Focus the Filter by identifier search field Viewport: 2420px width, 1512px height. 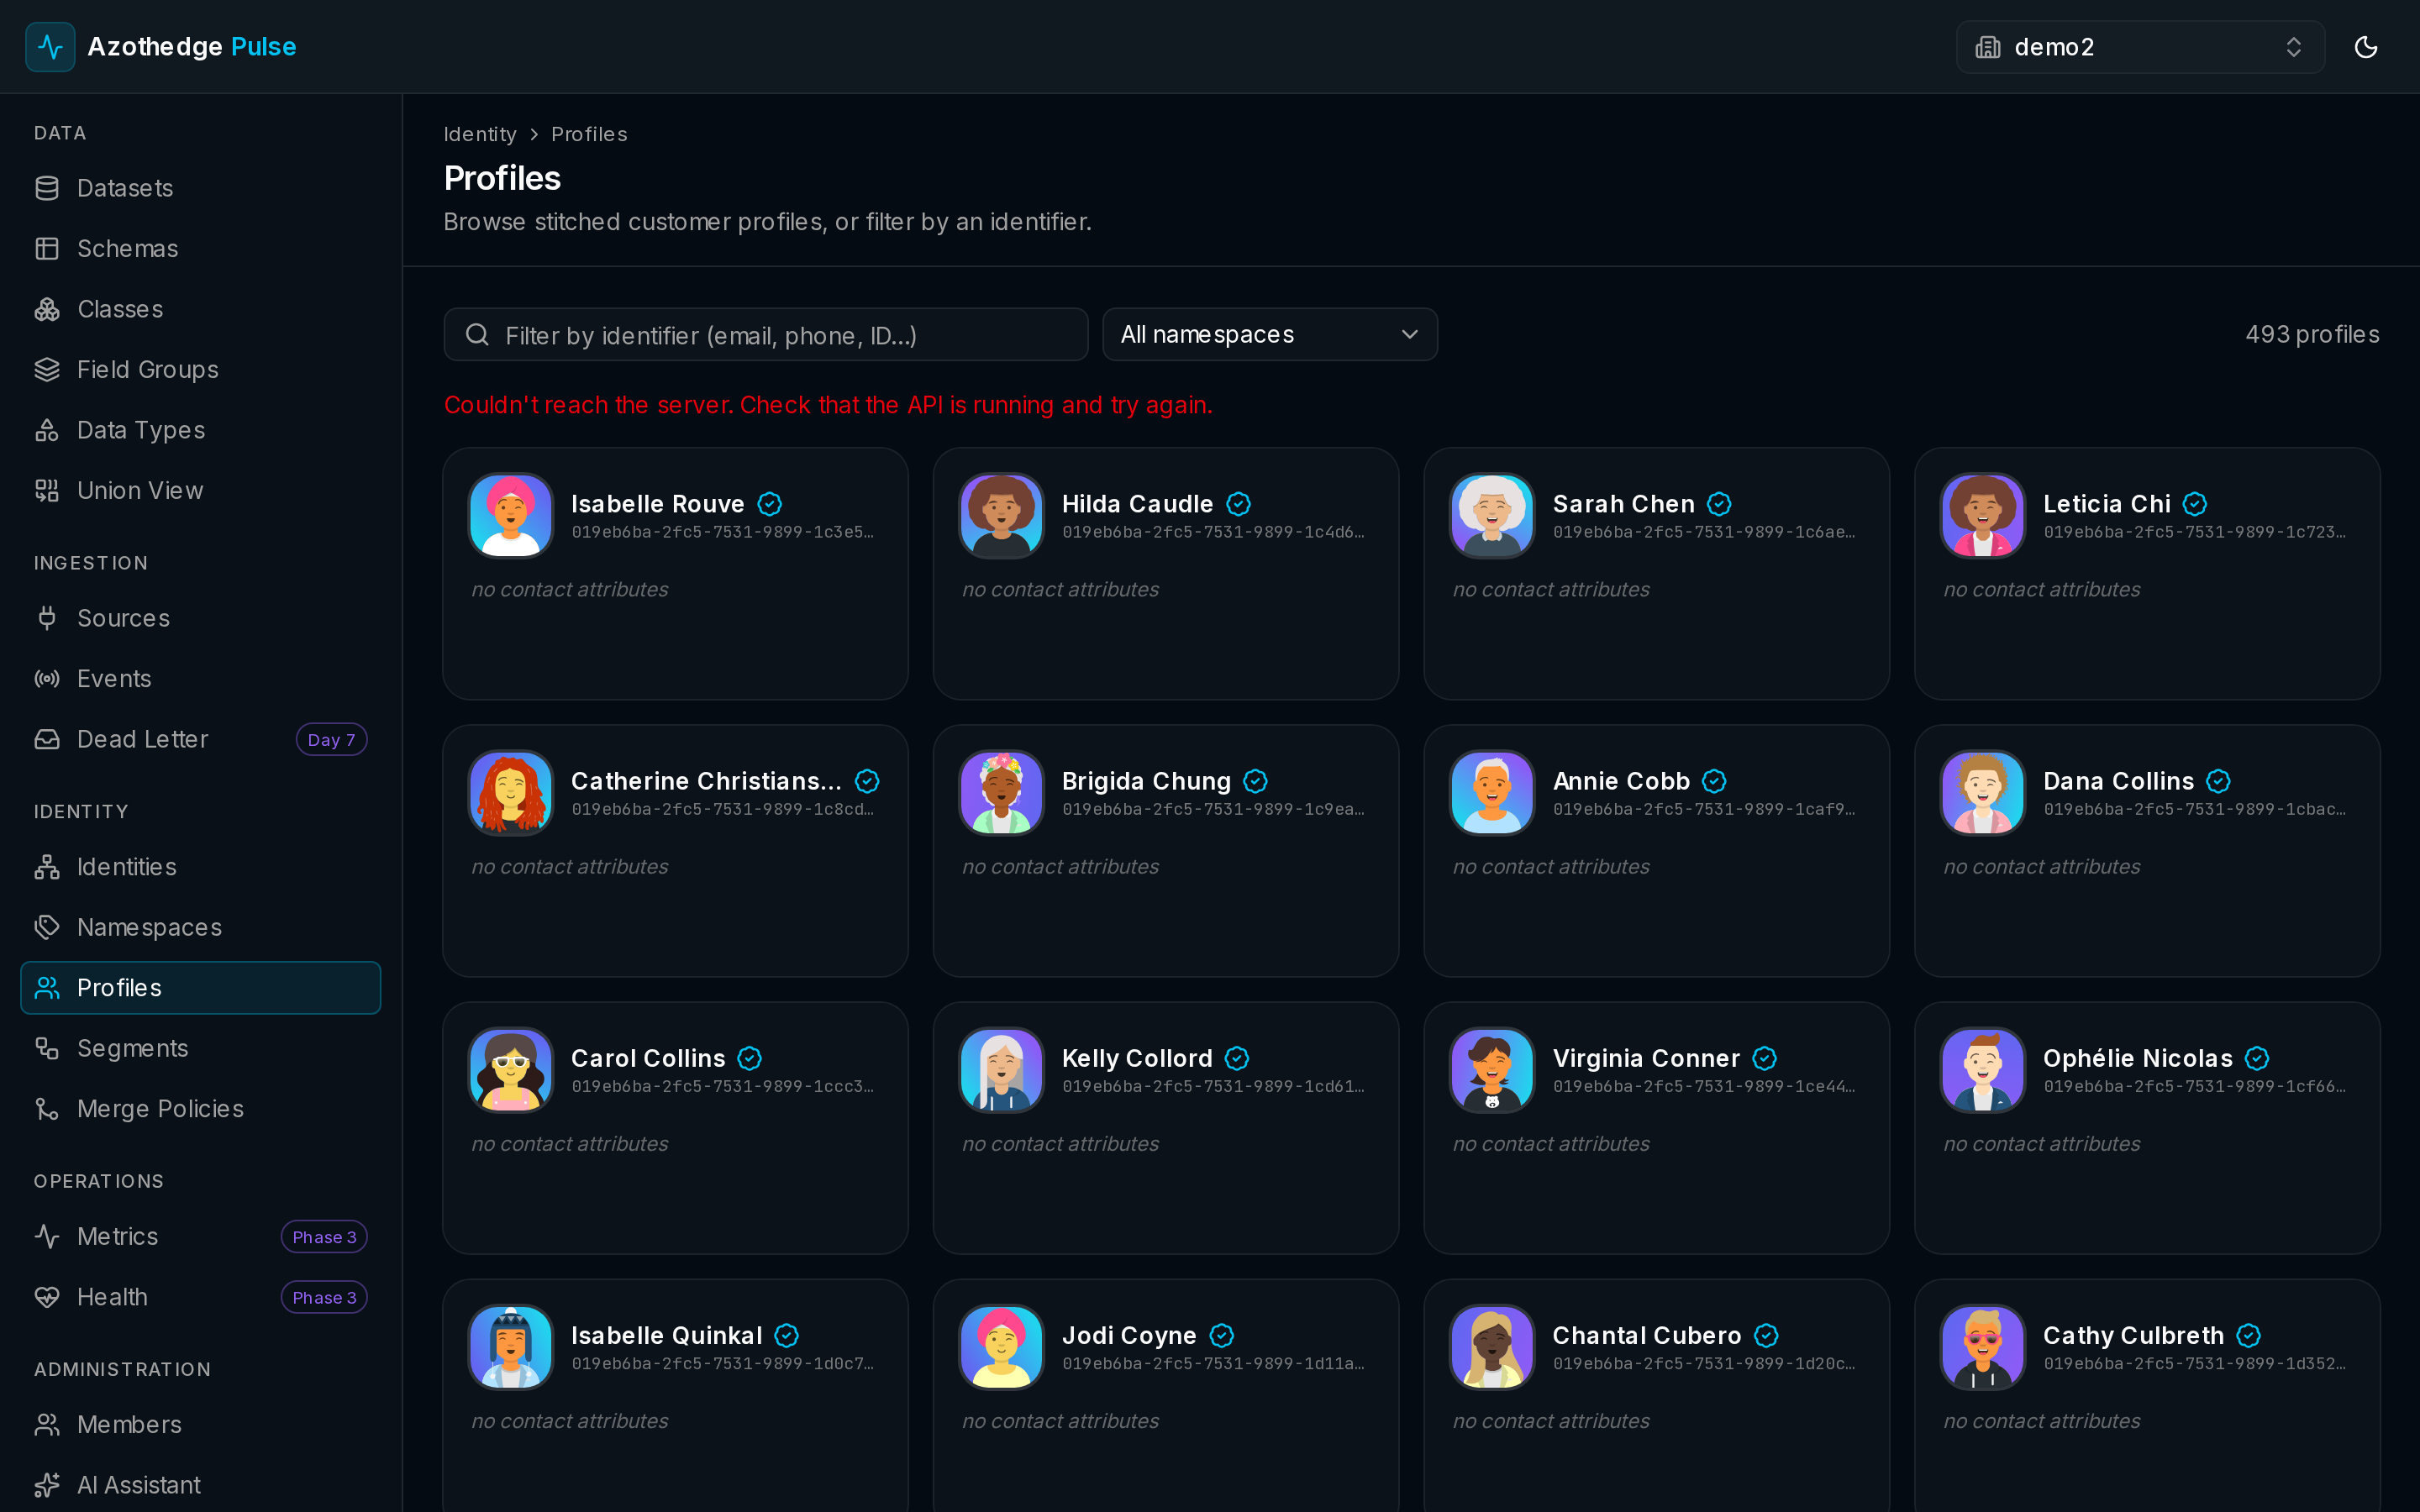(766, 334)
